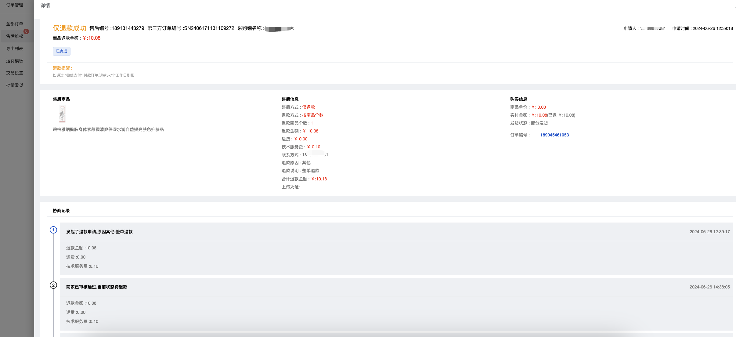This screenshot has height=337, width=736.
Task: Click the 详情 panel title
Action: (45, 5)
